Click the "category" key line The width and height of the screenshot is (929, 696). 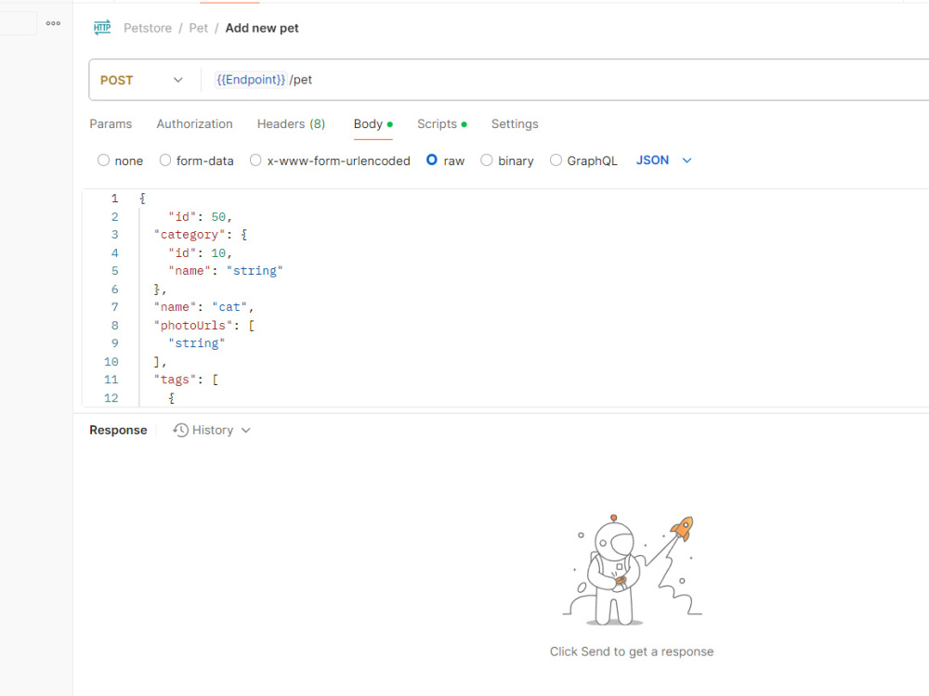201,235
